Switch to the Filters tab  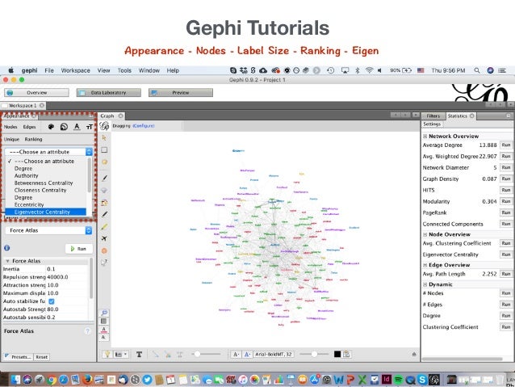coord(433,116)
